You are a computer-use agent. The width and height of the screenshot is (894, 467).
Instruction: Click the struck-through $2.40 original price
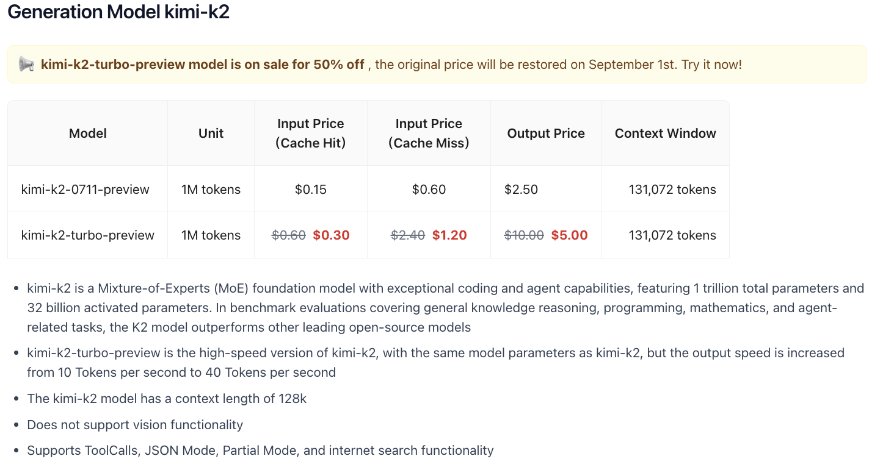[408, 235]
